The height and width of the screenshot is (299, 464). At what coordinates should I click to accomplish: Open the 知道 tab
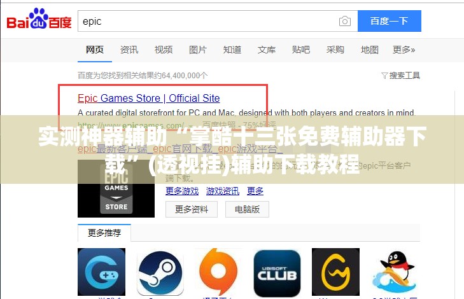(232, 50)
